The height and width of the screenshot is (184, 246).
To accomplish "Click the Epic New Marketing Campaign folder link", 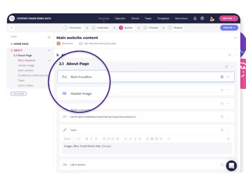I will pyautogui.click(x=100, y=44).
